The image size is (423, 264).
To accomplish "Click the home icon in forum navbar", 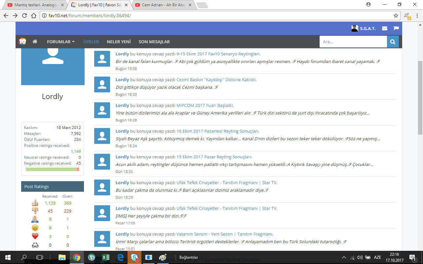I will coord(35,42).
